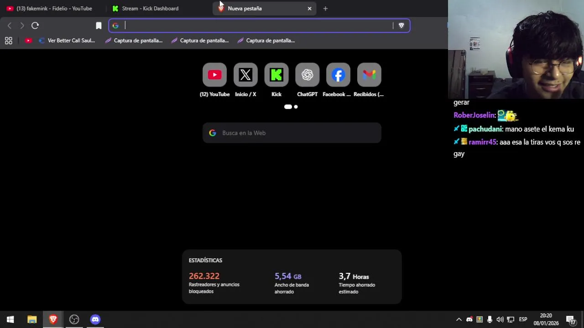Open the YouTube speed-dial tile

pos(214,75)
